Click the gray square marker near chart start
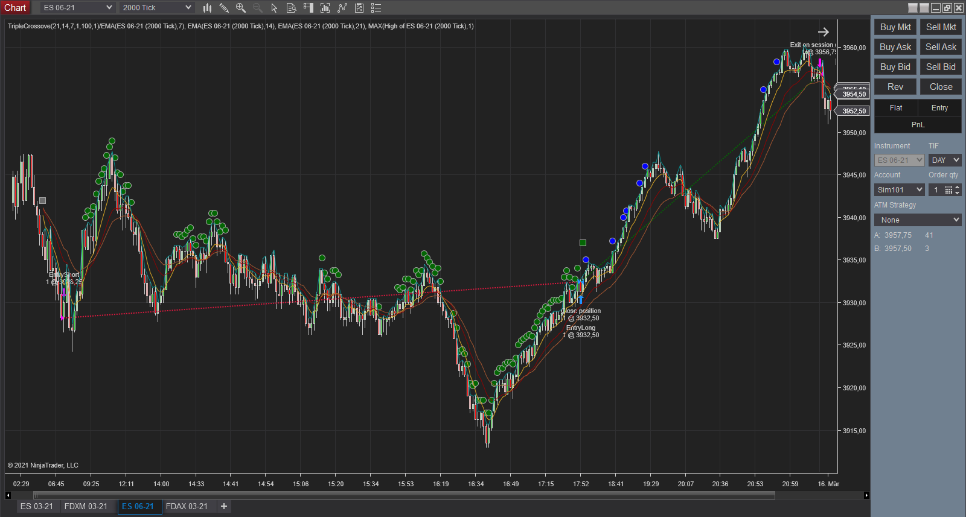The height and width of the screenshot is (517, 966). click(42, 200)
